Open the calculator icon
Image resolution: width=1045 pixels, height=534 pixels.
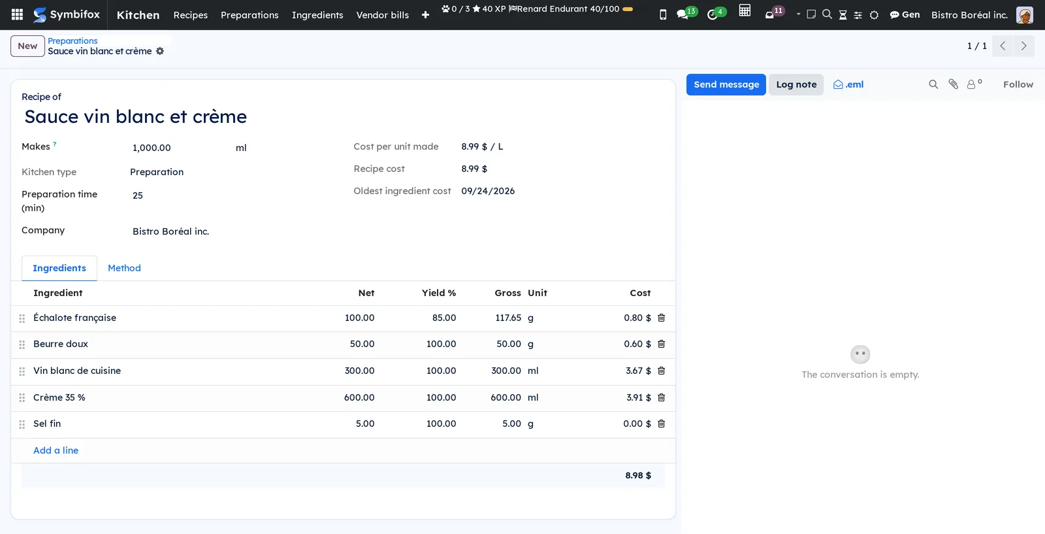point(745,10)
